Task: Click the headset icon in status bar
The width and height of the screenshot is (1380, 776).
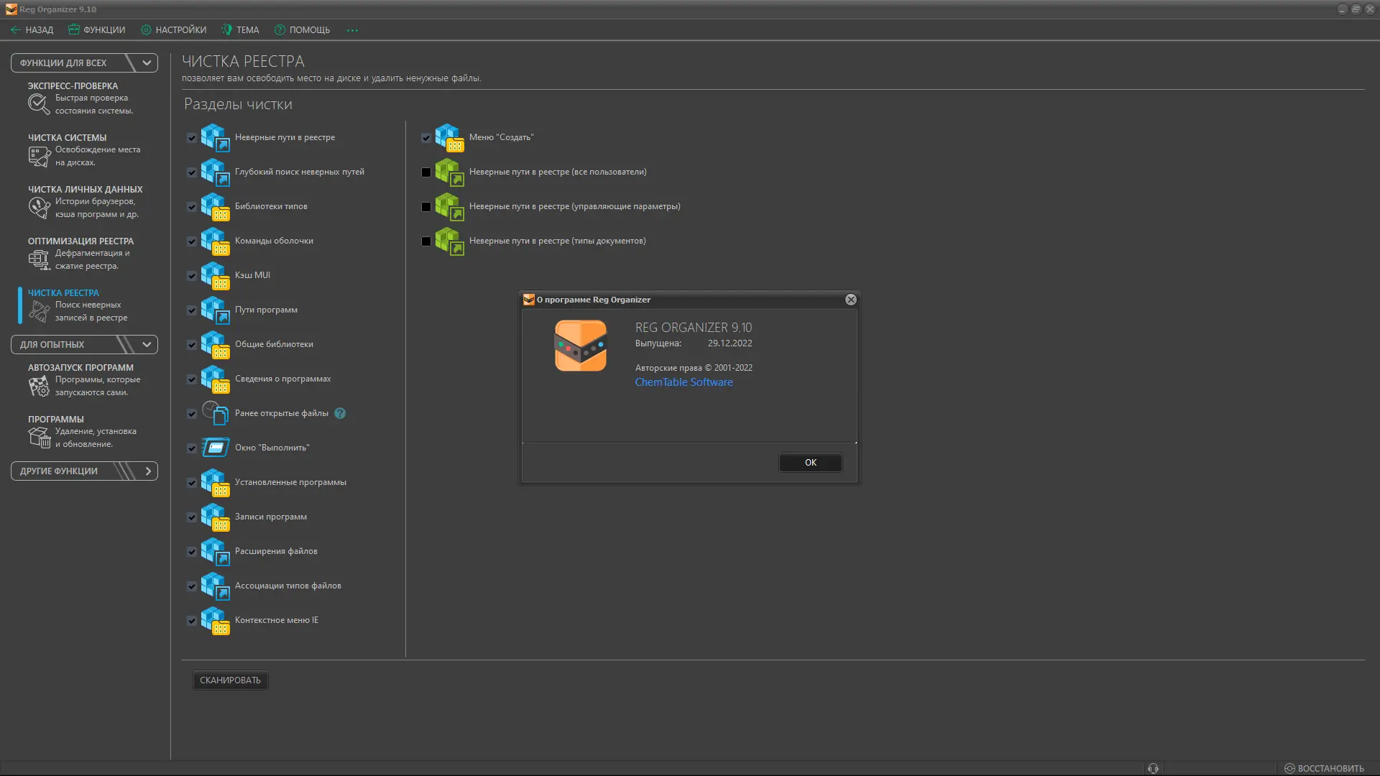Action: click(x=1153, y=768)
